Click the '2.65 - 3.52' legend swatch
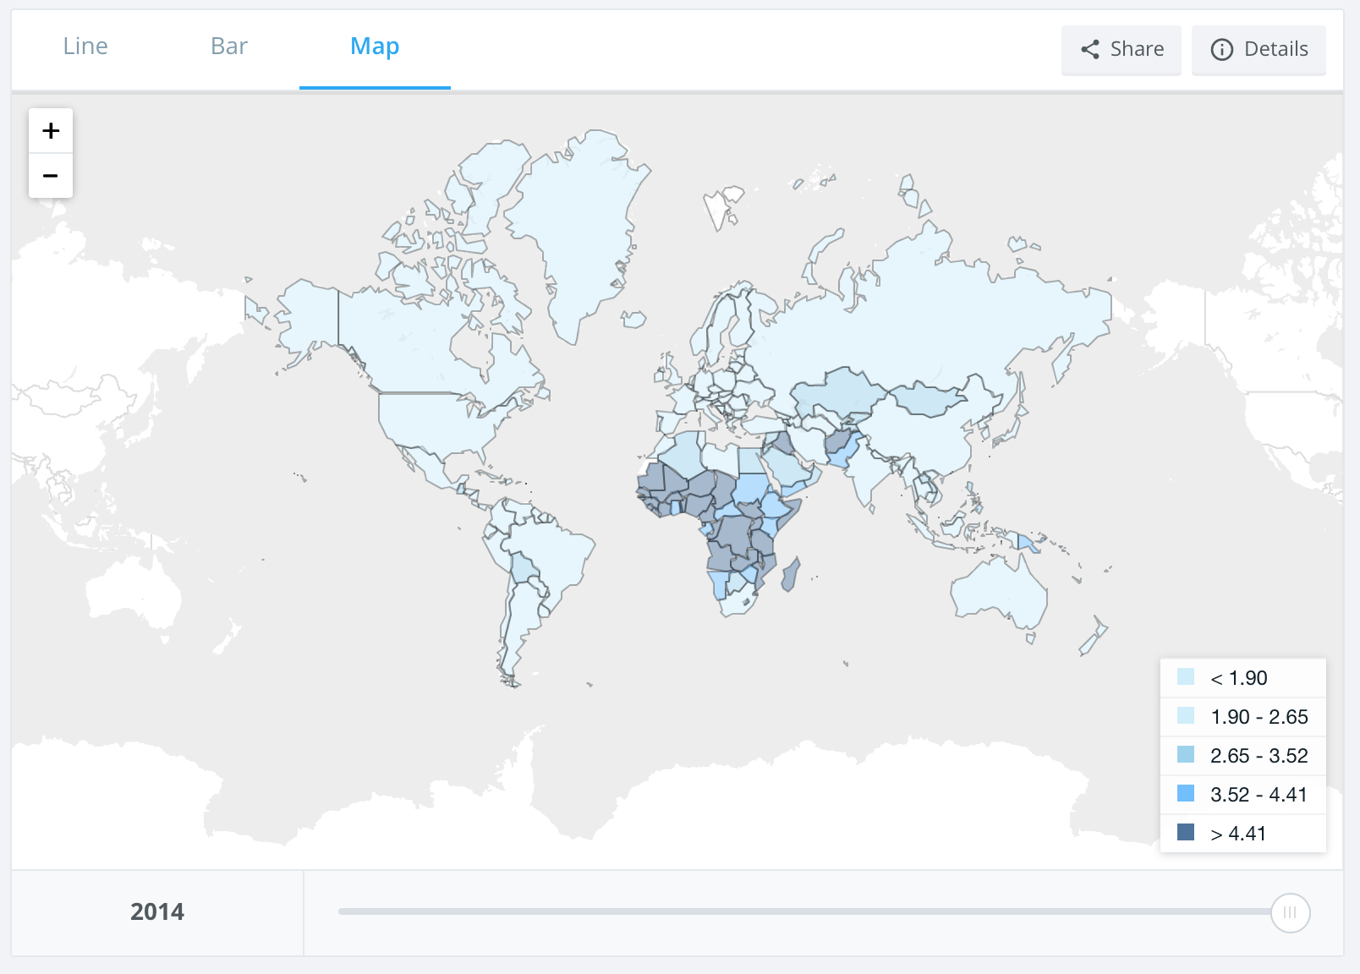Screen dimensions: 1360x974 [1186, 755]
